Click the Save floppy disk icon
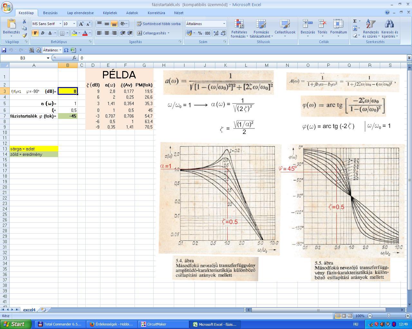412x329 pixels. (x=4, y=50)
